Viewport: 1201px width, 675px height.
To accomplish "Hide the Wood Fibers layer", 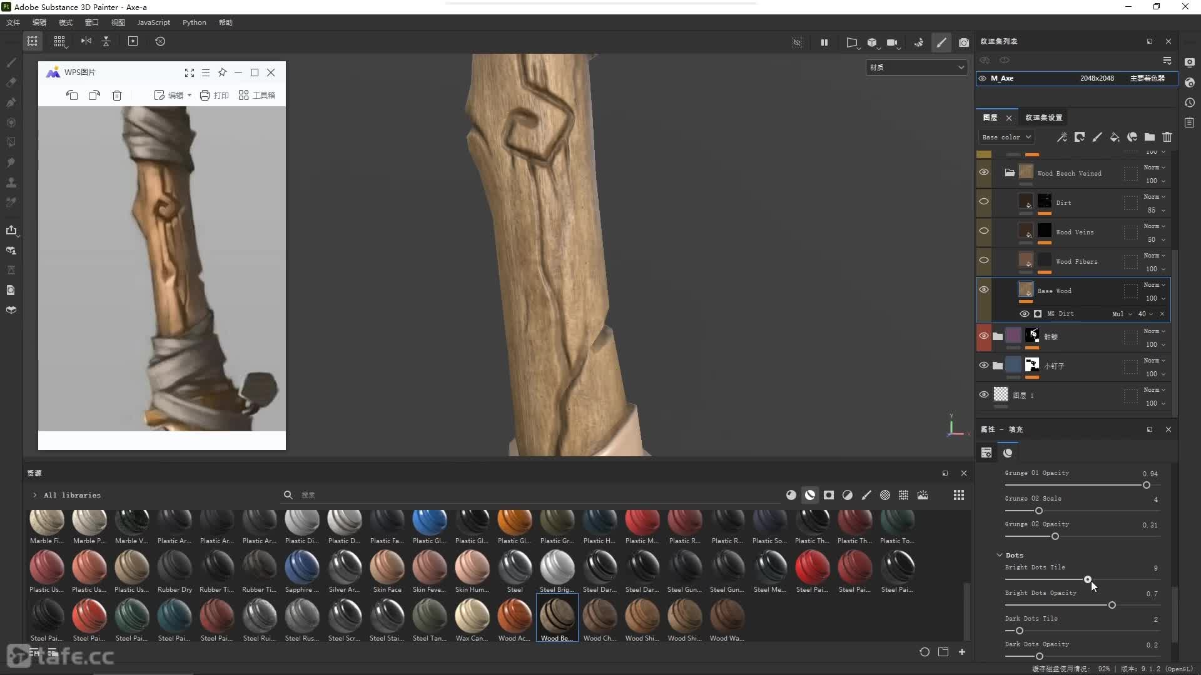I will pos(984,261).
